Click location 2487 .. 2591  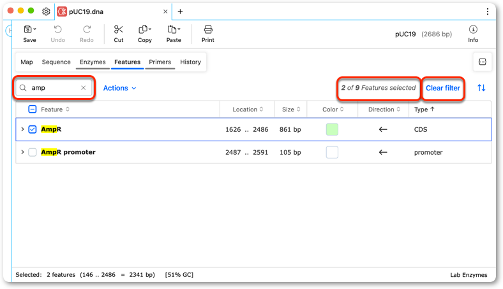246,152
